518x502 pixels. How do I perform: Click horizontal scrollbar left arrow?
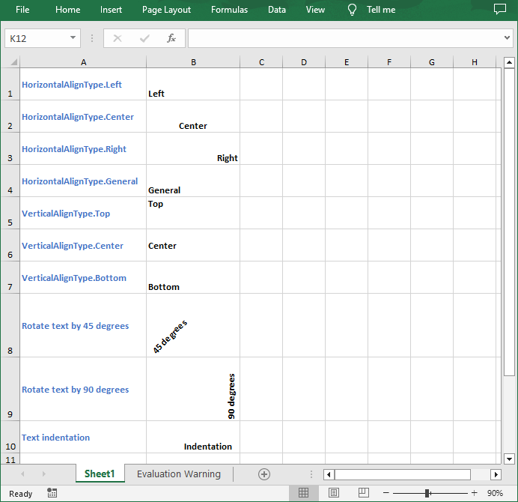(x=329, y=474)
